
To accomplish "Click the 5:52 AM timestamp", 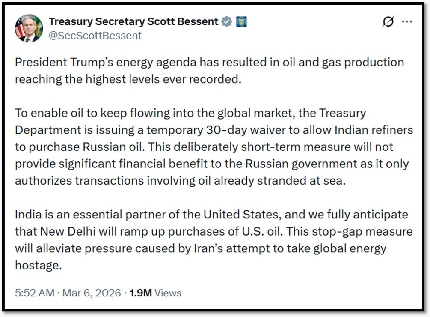I will (35, 293).
